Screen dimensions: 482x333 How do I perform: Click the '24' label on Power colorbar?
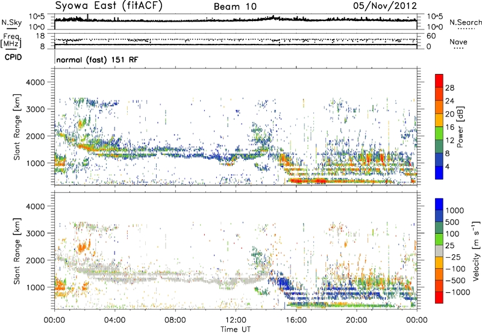[449, 101]
